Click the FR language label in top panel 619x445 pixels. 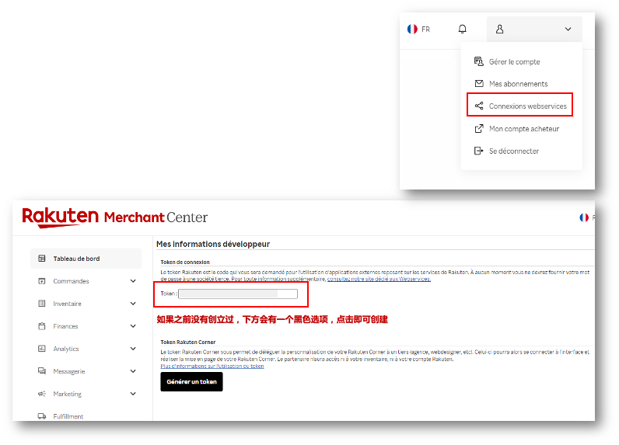tap(425, 30)
